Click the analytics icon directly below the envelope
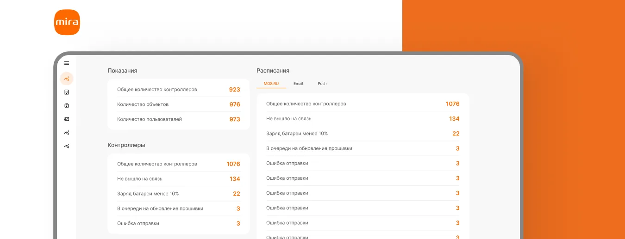This screenshot has width=625, height=239. 67,133
